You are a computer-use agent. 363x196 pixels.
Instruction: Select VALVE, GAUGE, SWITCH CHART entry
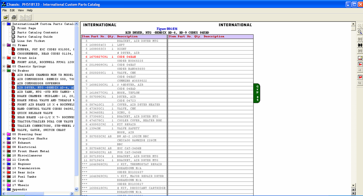click(41, 130)
